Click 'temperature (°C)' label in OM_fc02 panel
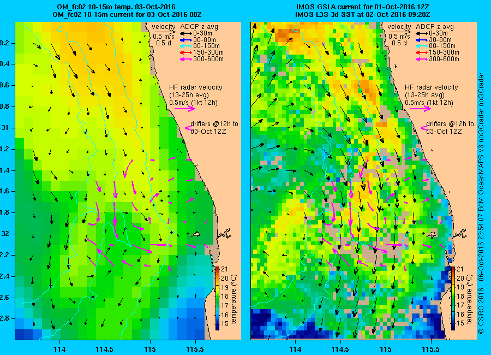Image resolution: width=491 pixels, height=355 pixels. [233, 299]
